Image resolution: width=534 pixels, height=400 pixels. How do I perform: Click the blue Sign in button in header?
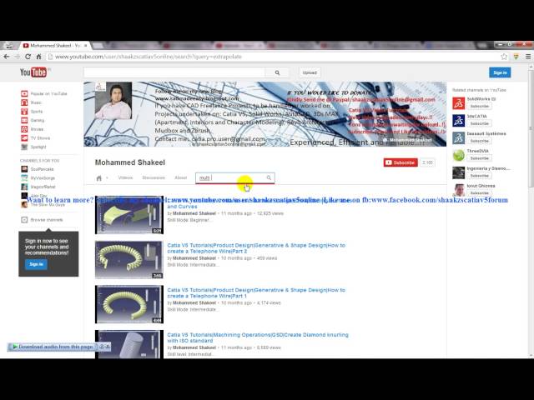click(x=500, y=72)
